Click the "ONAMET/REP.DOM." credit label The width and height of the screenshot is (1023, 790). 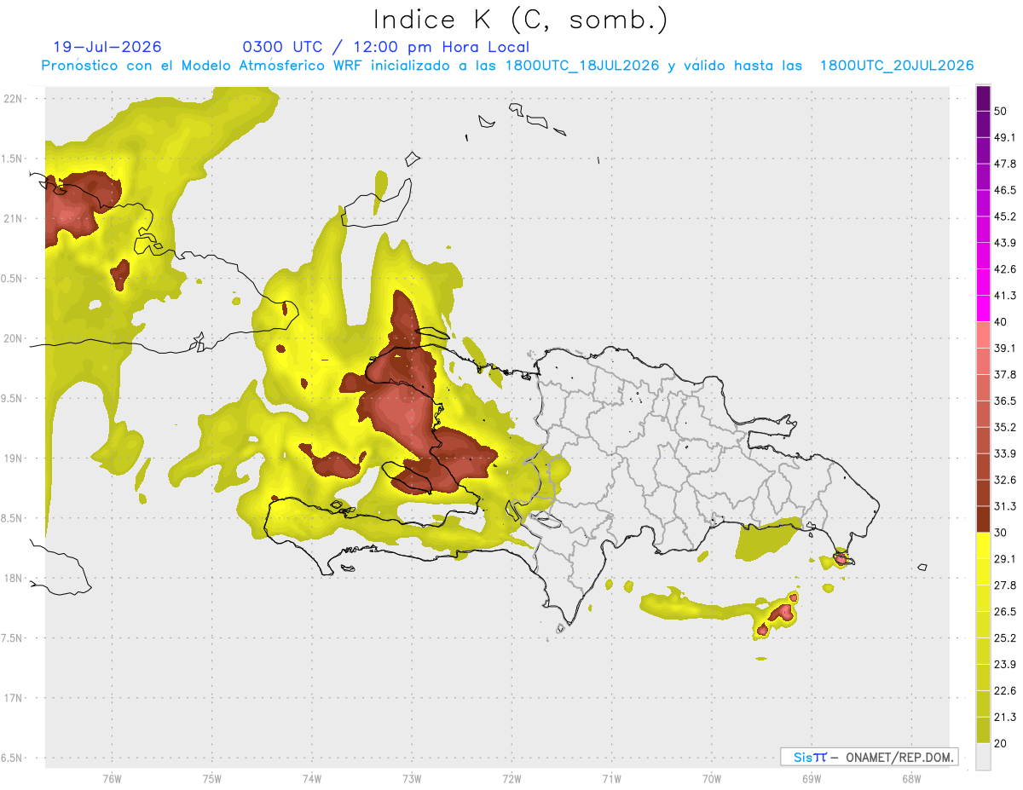tap(900, 757)
